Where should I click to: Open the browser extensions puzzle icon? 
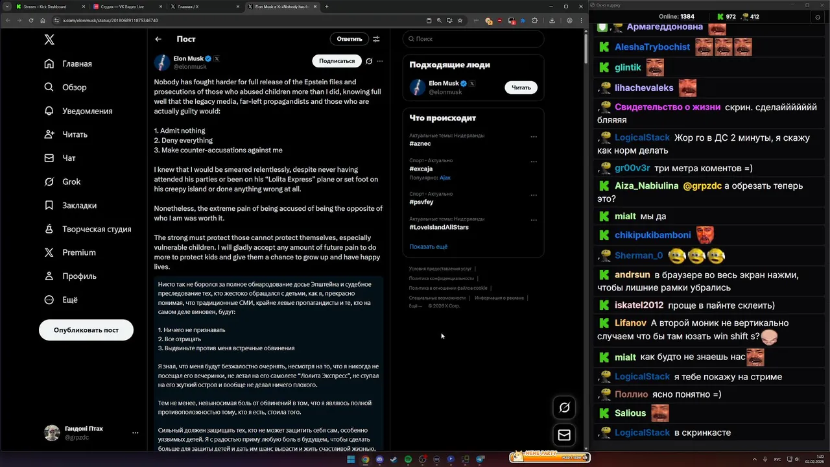pyautogui.click(x=534, y=20)
